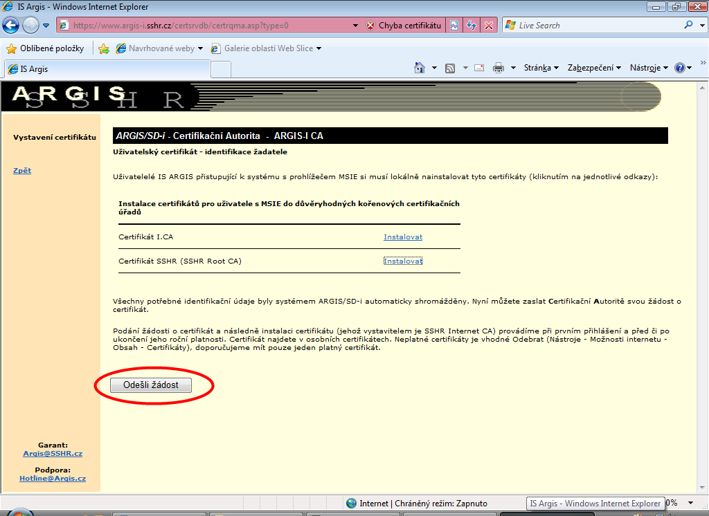This screenshot has height=516, width=709.
Task: Install SSHR Root CA via Instalovat link
Action: (403, 261)
